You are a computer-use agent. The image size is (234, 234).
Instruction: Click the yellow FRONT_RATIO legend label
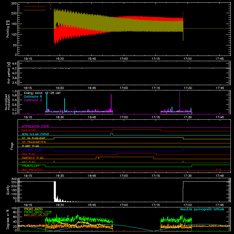point(33,209)
